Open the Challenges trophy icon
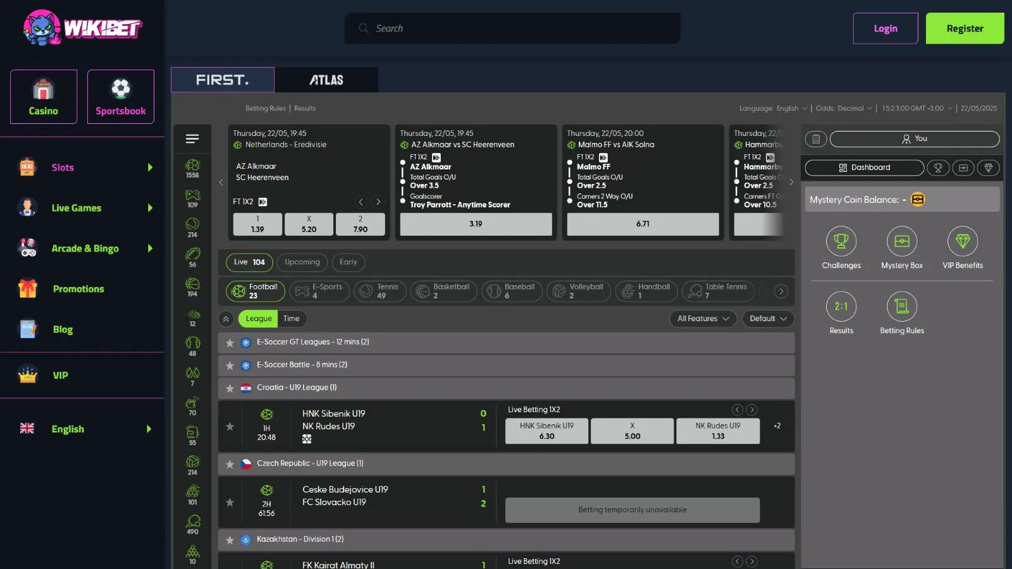 tap(841, 242)
